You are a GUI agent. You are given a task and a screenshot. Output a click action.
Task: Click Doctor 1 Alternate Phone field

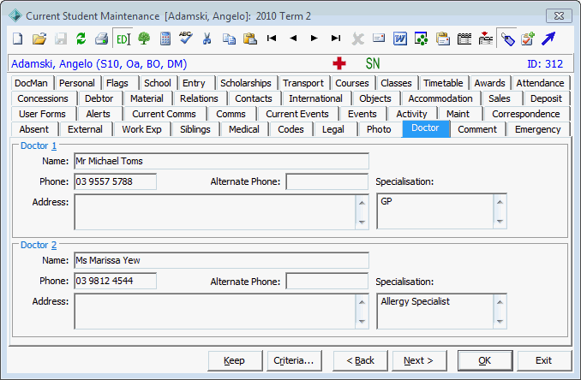[326, 181]
